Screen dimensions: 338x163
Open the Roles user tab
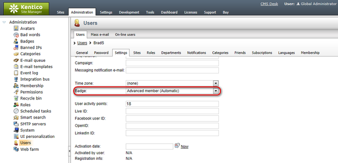pyautogui.click(x=151, y=52)
